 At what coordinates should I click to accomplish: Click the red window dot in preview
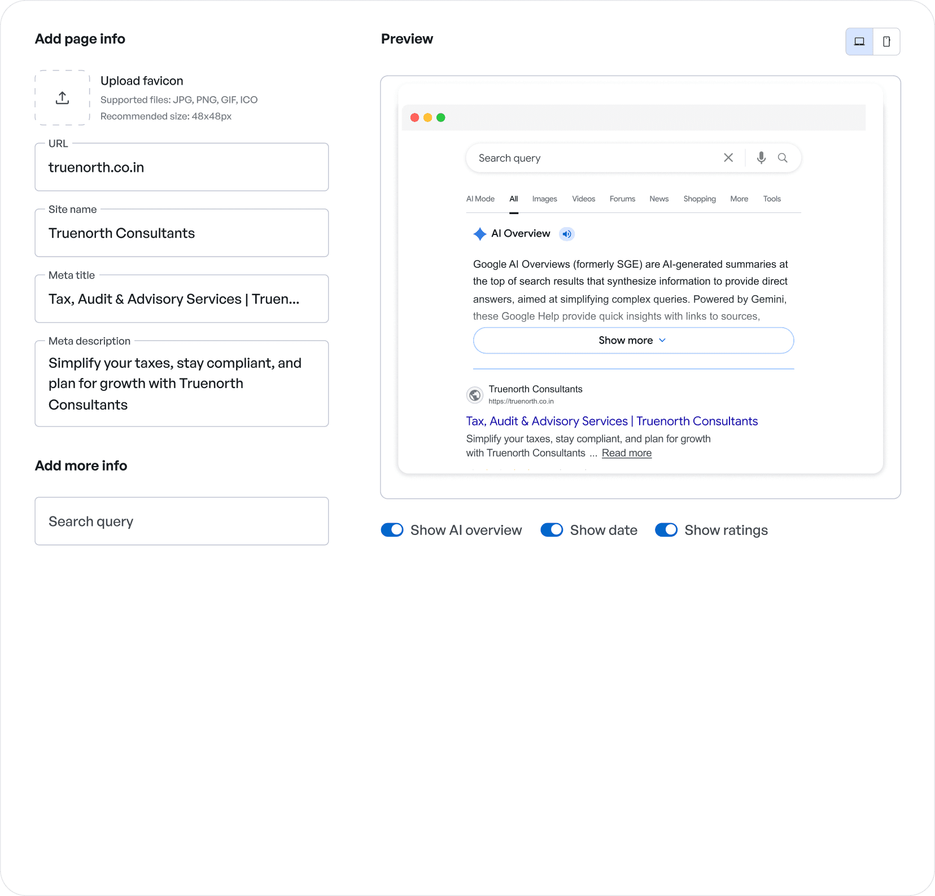coord(414,118)
